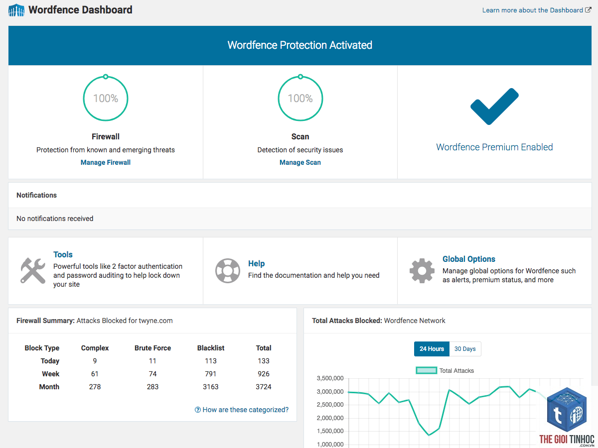Click the Help lifebuoy icon
The image size is (598, 448).
[x=228, y=270]
